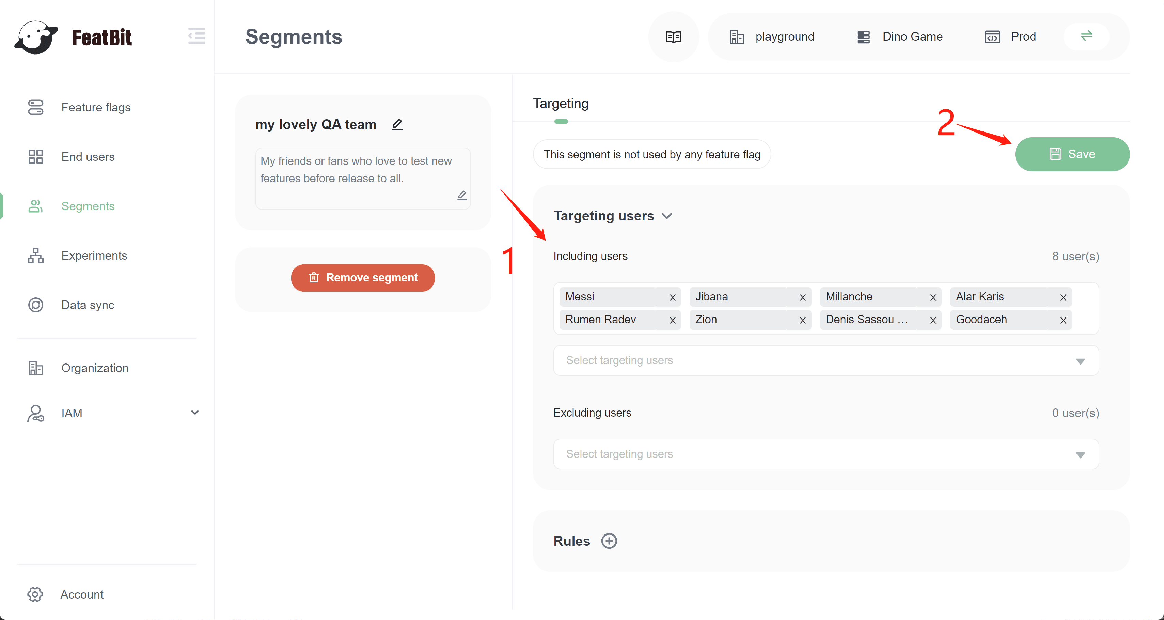Go to Feature flags page
This screenshot has height=620, width=1164.
tap(95, 108)
